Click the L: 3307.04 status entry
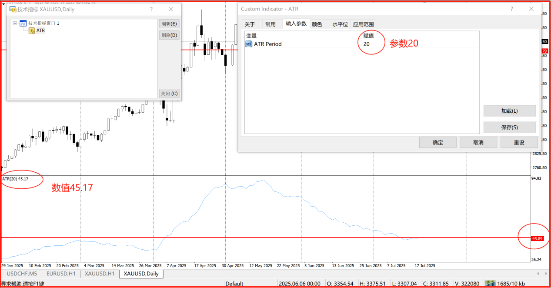Viewport: 551px width, 288px height. coord(404,284)
